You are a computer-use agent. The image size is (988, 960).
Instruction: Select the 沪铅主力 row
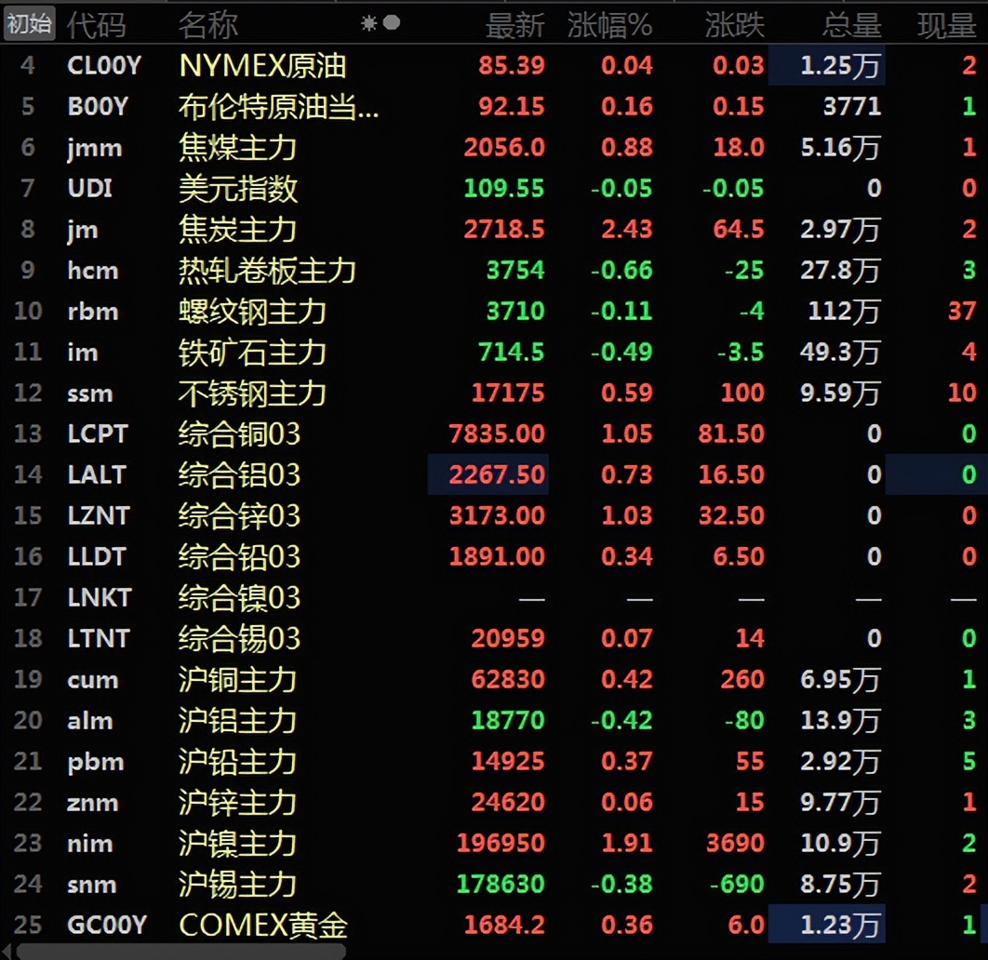pyautogui.click(x=494, y=761)
